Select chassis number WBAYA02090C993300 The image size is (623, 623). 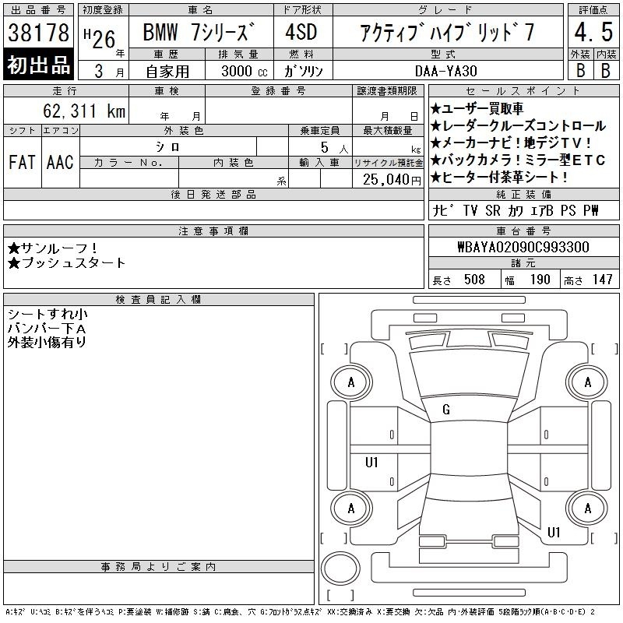(523, 247)
